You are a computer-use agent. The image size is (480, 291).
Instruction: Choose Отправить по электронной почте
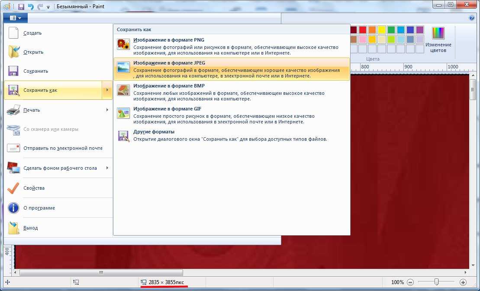coord(58,148)
